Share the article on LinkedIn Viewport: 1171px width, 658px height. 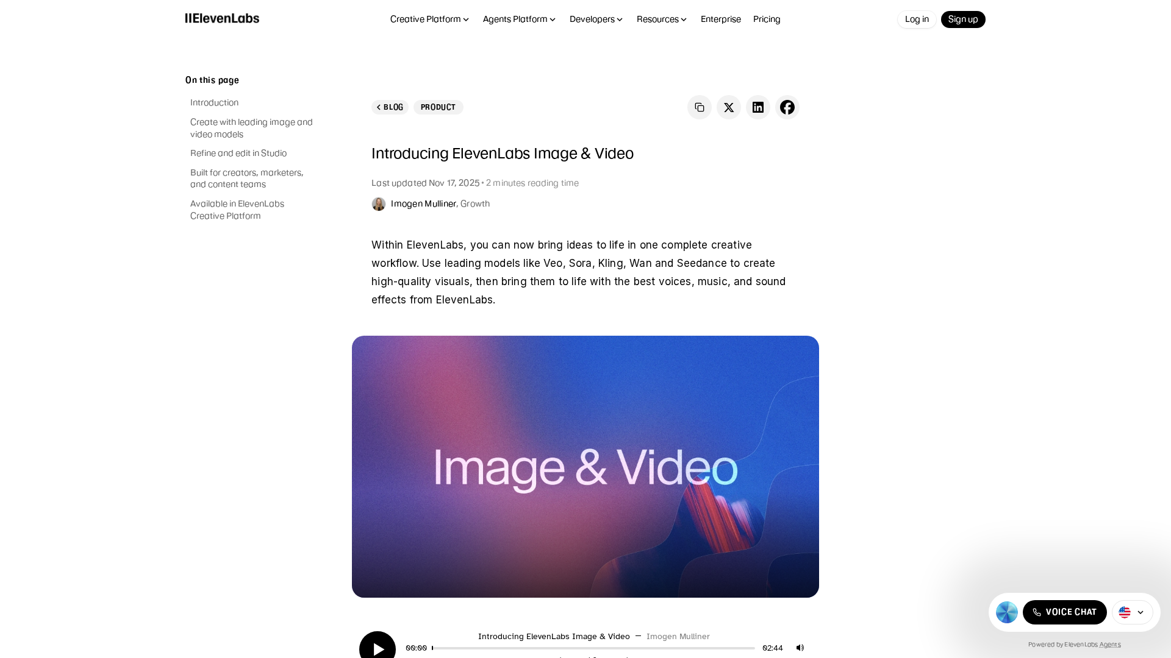tap(757, 107)
